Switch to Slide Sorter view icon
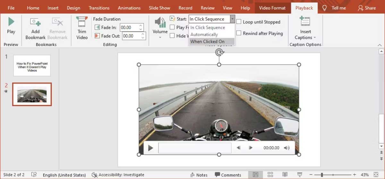 point(270,175)
